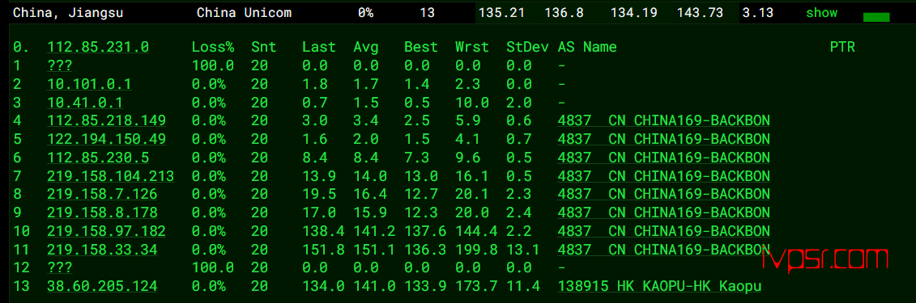The width and height of the screenshot is (916, 303).
Task: Open the ??? link in hop 12
Action: pyautogui.click(x=60, y=268)
